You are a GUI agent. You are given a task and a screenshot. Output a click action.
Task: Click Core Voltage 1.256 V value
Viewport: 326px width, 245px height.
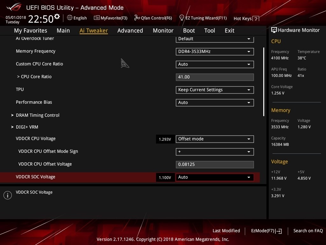(278, 93)
